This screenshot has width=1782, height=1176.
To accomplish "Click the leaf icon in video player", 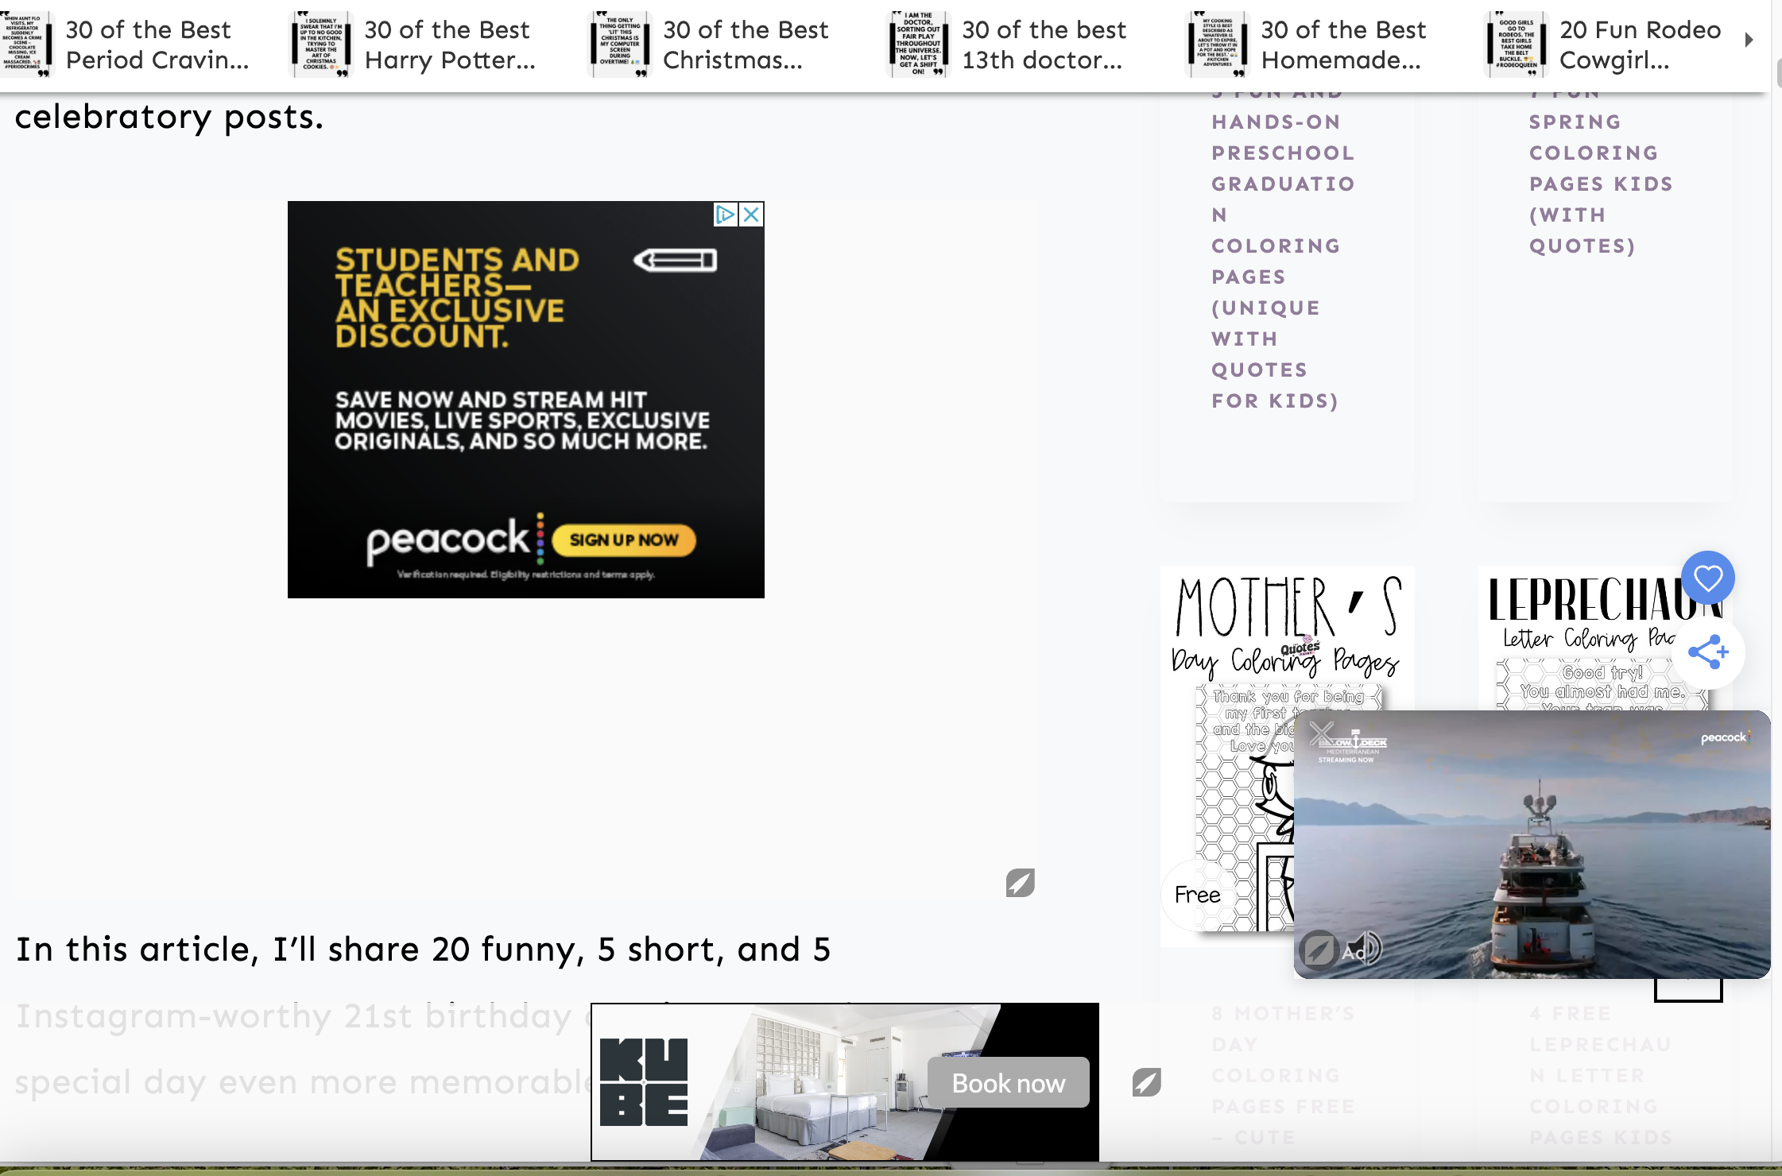I will coord(1318,949).
